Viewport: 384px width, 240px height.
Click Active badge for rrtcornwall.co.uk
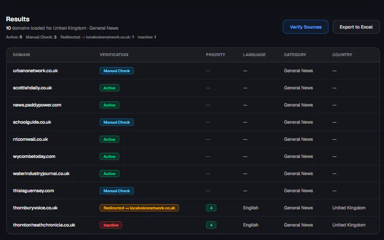[x=109, y=139]
